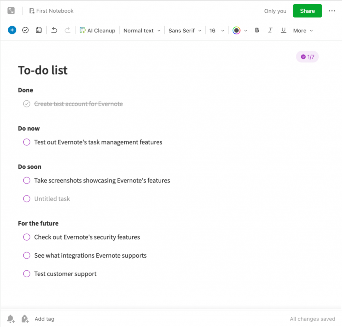342x327 pixels.
Task: Open the Sans Serif font dropdown
Action: pos(184,30)
